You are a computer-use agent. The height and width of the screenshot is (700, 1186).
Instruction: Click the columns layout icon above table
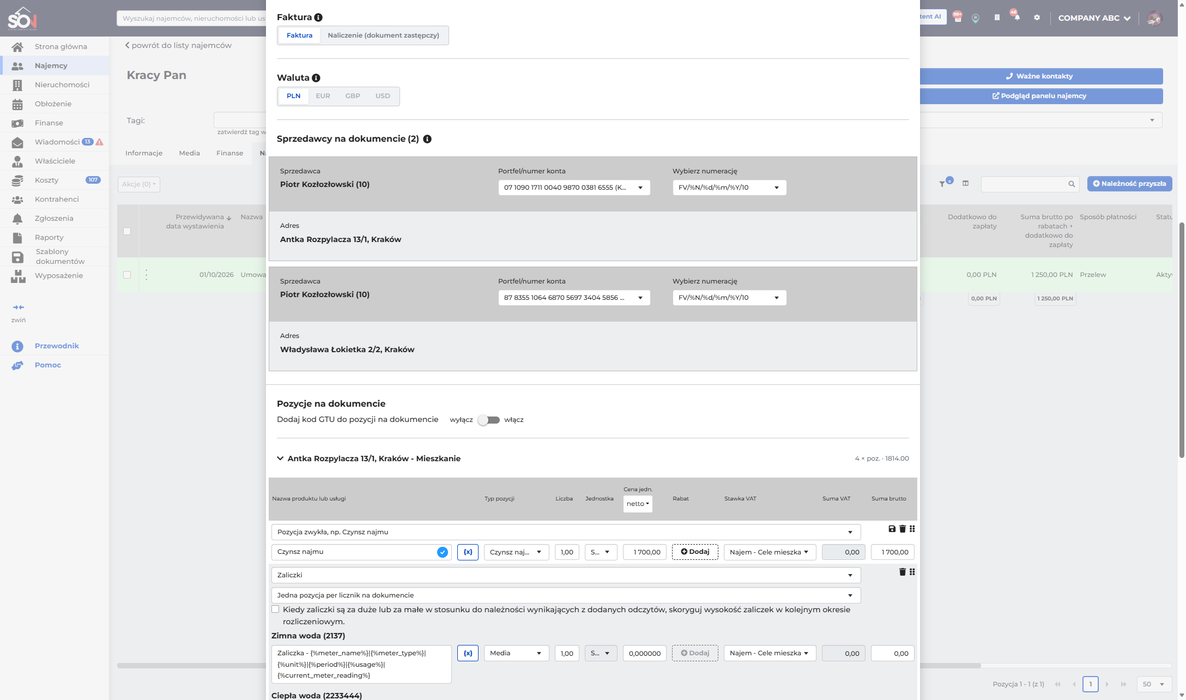coord(965,184)
